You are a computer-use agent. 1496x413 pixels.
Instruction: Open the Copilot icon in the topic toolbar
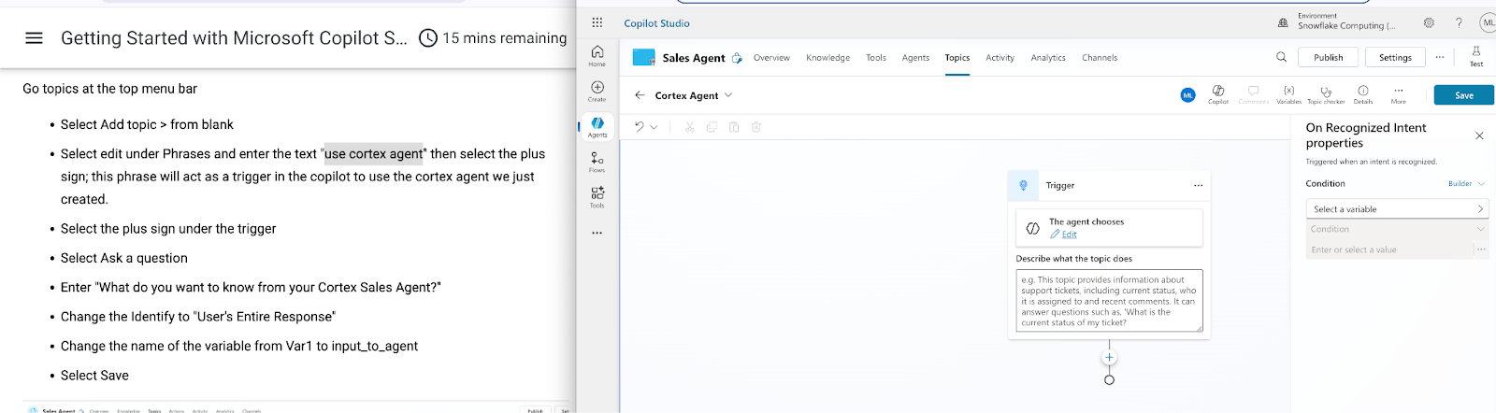point(1217,94)
